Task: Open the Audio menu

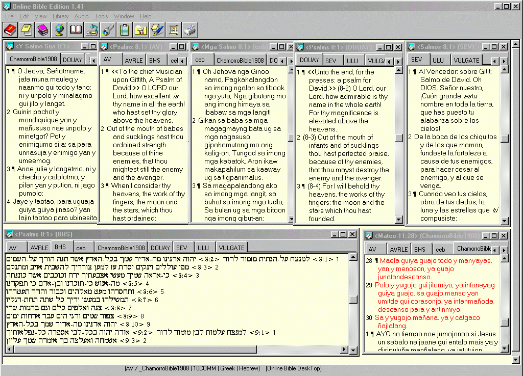Action: [x=81, y=16]
